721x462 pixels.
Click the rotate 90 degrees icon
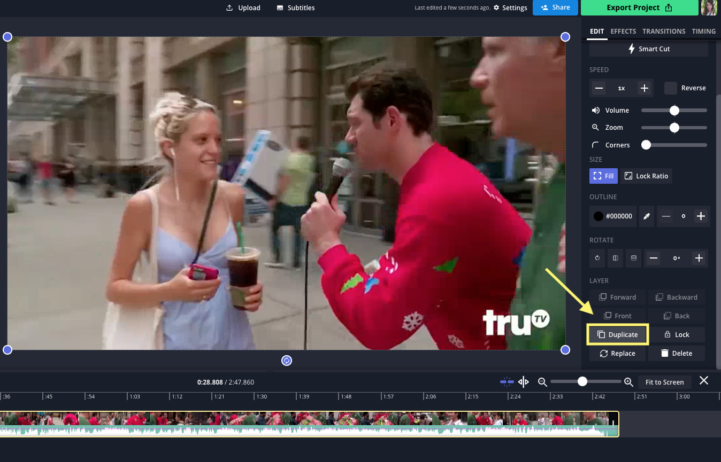pos(597,259)
